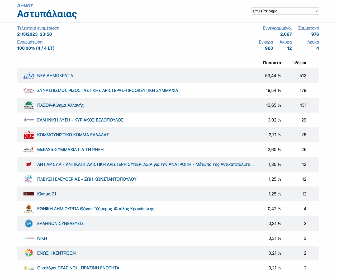Click the '1,35 %' percentage cell
This screenshot has width=337, height=276.
tap(275, 164)
